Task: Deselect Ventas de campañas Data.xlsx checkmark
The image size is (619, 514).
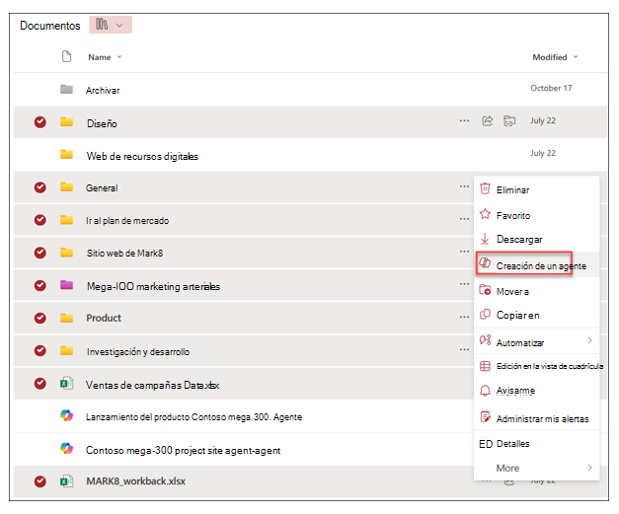Action: 39,384
